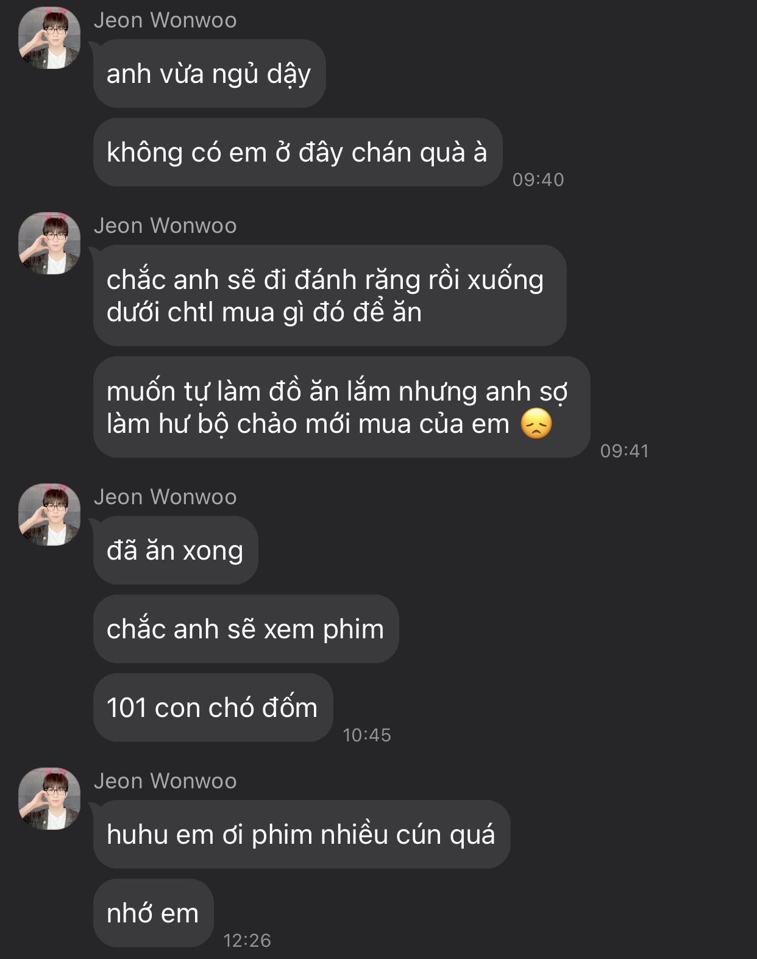
Task: Tap the avatar beside 'chắc anh sẽ đi đánh răng'
Action: pyautogui.click(x=49, y=243)
